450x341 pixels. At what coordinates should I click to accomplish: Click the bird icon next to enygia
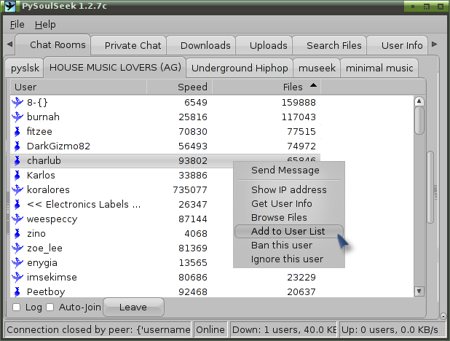pos(17,262)
